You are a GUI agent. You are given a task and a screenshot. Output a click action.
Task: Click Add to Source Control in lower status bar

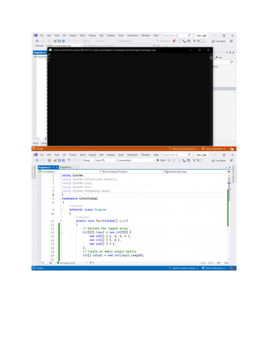coord(183,268)
